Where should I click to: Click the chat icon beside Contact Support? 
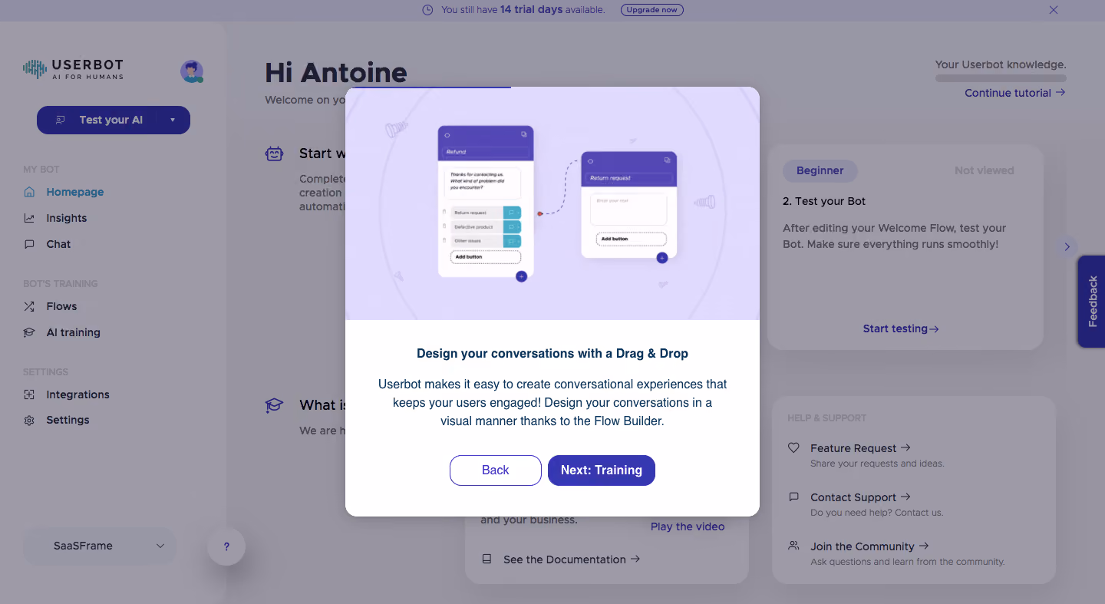(793, 497)
